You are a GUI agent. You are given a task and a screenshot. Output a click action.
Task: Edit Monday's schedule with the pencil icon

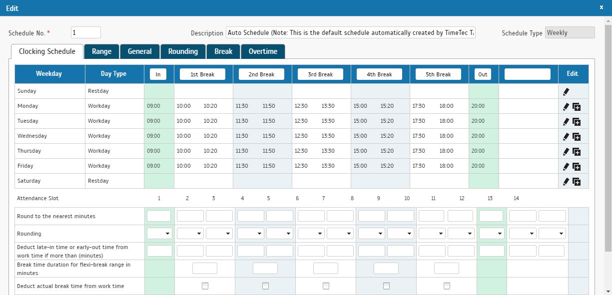coord(565,106)
